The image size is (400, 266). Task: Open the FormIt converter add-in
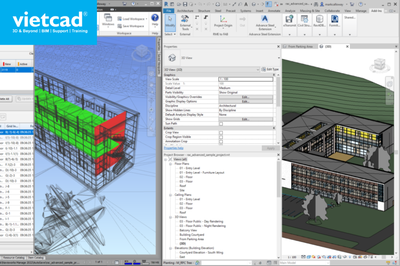(x=334, y=21)
